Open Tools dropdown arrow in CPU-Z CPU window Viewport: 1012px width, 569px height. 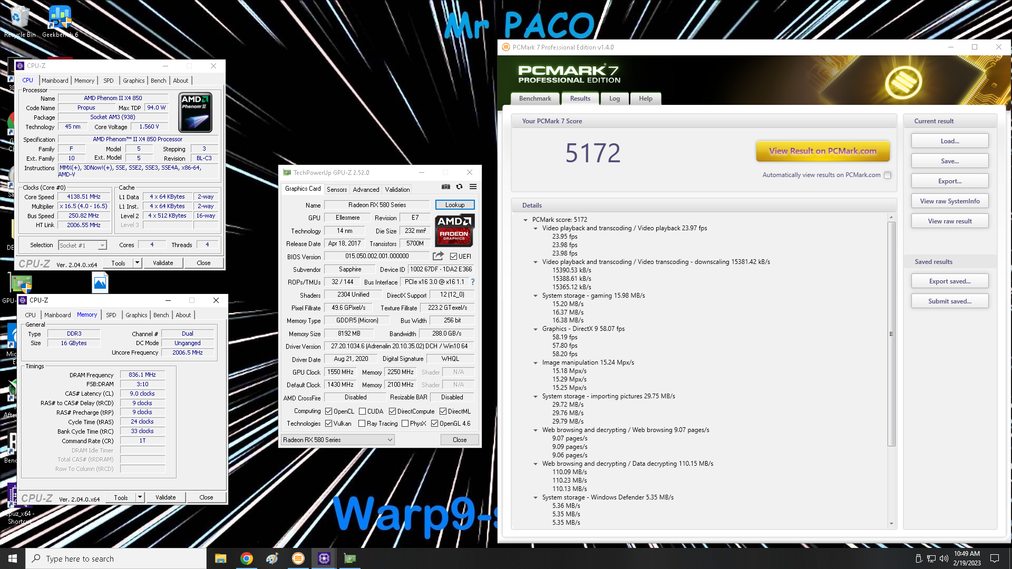pos(137,262)
